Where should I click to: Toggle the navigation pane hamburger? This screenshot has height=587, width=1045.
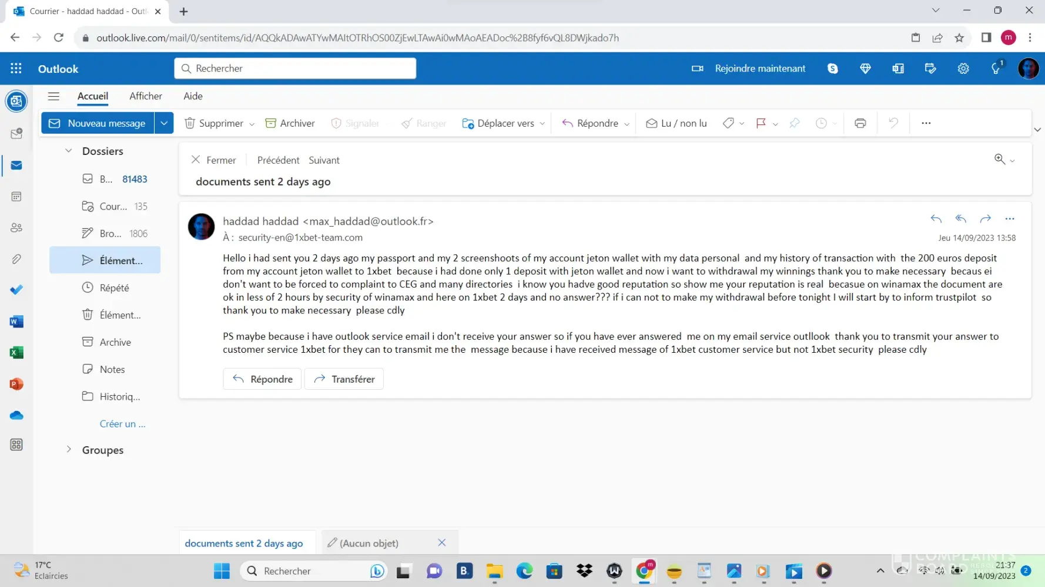click(53, 96)
